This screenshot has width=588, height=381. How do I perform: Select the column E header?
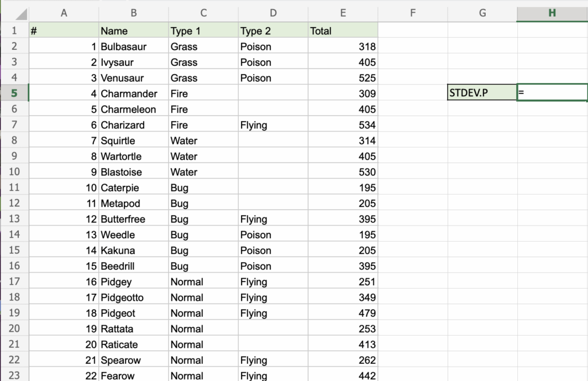click(x=343, y=14)
